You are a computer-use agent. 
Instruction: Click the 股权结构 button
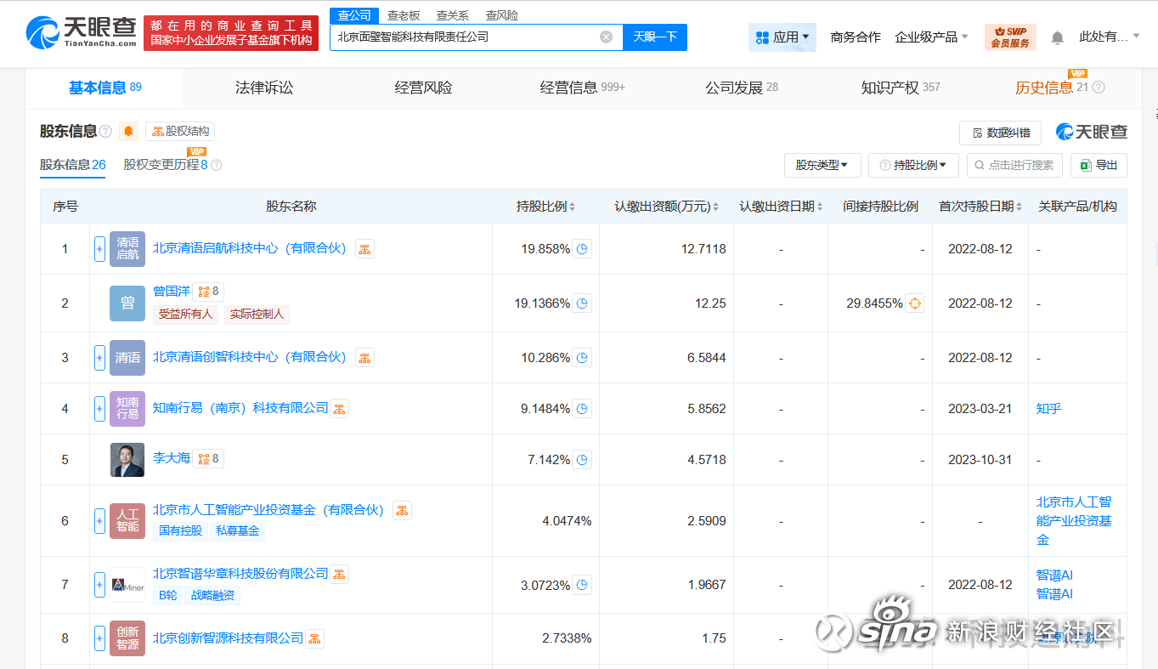coord(180,131)
